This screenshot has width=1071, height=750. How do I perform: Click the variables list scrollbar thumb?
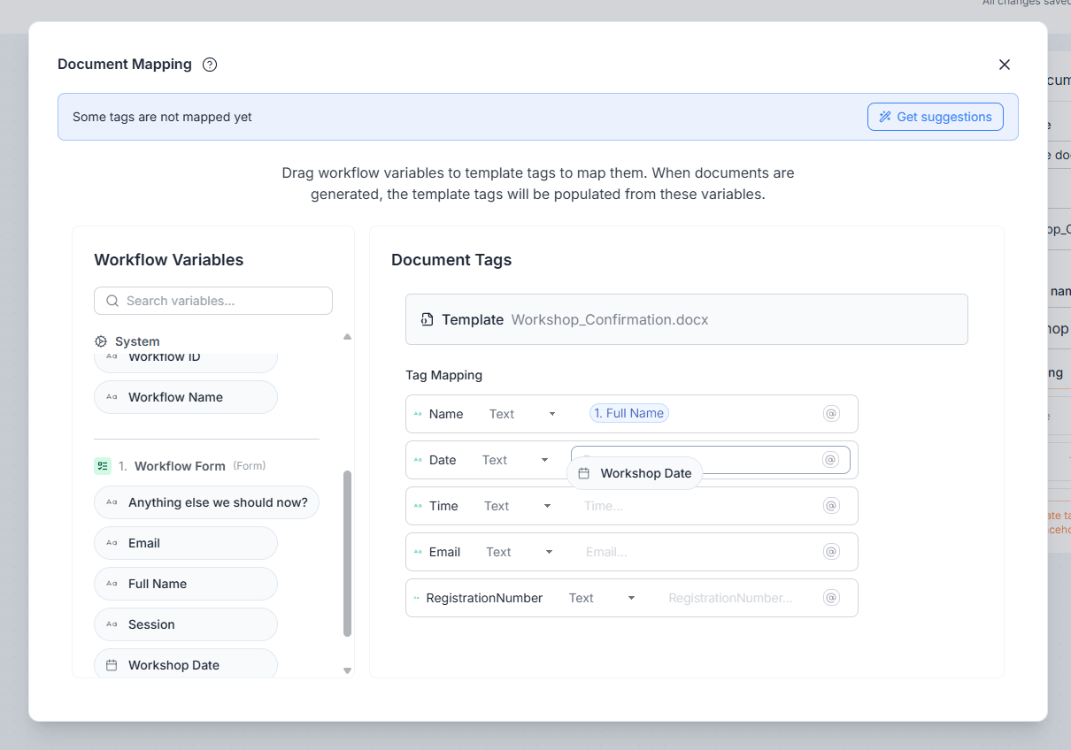pos(347,554)
